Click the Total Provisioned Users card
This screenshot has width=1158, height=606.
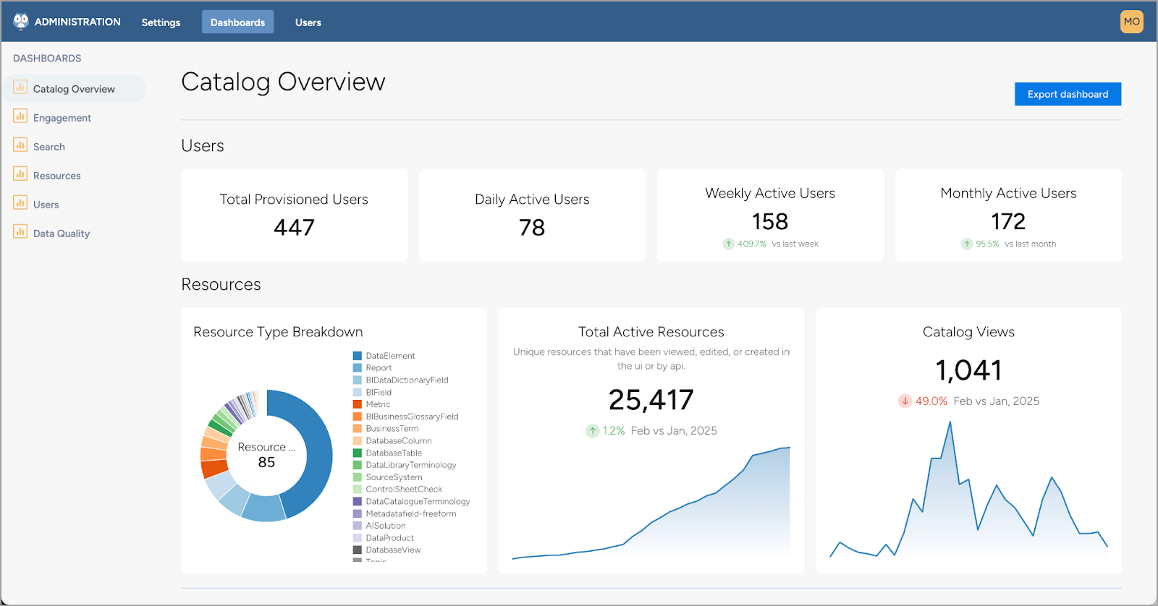point(294,215)
